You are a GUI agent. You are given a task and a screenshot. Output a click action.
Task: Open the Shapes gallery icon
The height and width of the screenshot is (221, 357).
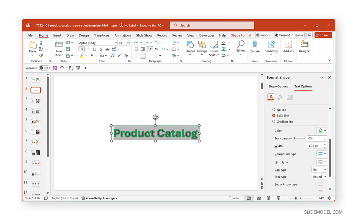pyautogui.click(x=190, y=45)
